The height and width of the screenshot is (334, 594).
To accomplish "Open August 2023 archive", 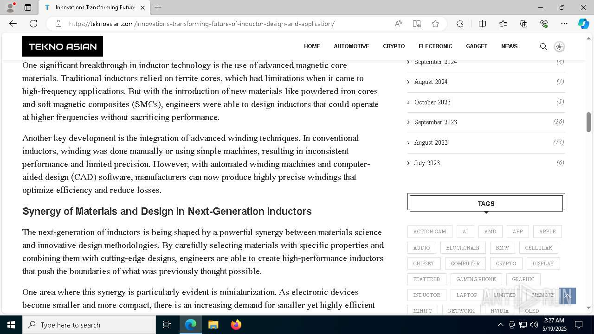I will 431,143.
